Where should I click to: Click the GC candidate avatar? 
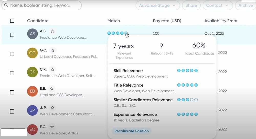click(x=32, y=53)
